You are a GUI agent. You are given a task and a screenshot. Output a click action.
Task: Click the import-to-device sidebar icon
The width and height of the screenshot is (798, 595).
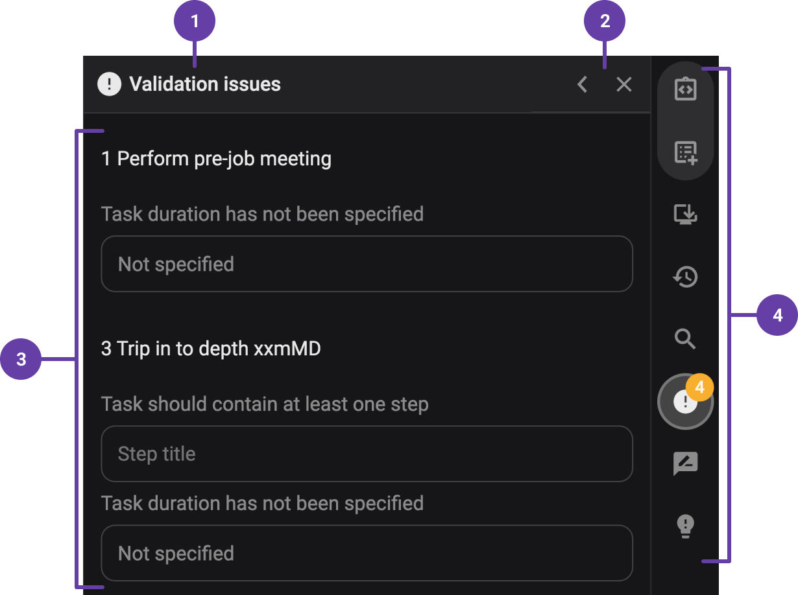[x=685, y=214]
